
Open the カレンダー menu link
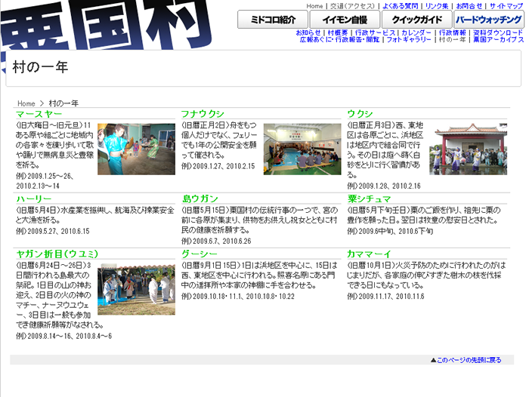click(416, 32)
